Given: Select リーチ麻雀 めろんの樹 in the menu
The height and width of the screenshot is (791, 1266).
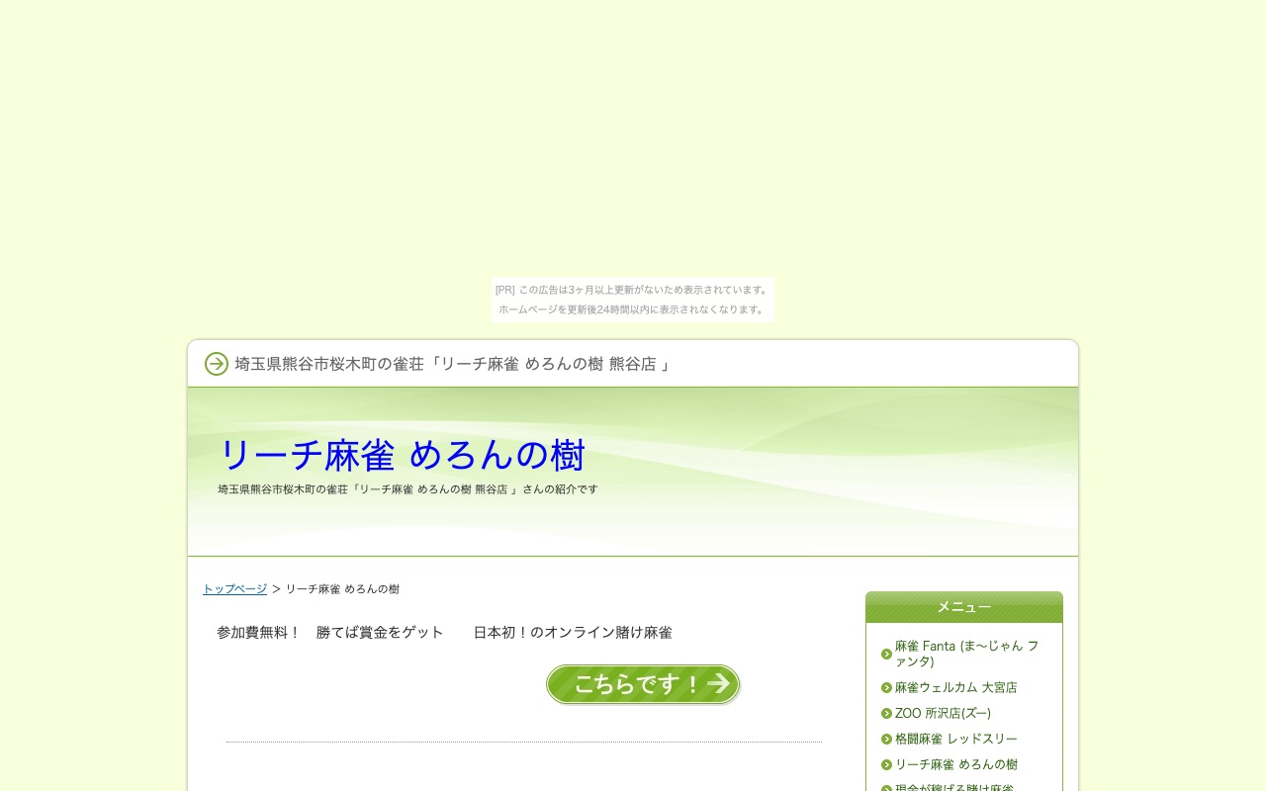Looking at the screenshot, I should point(955,764).
